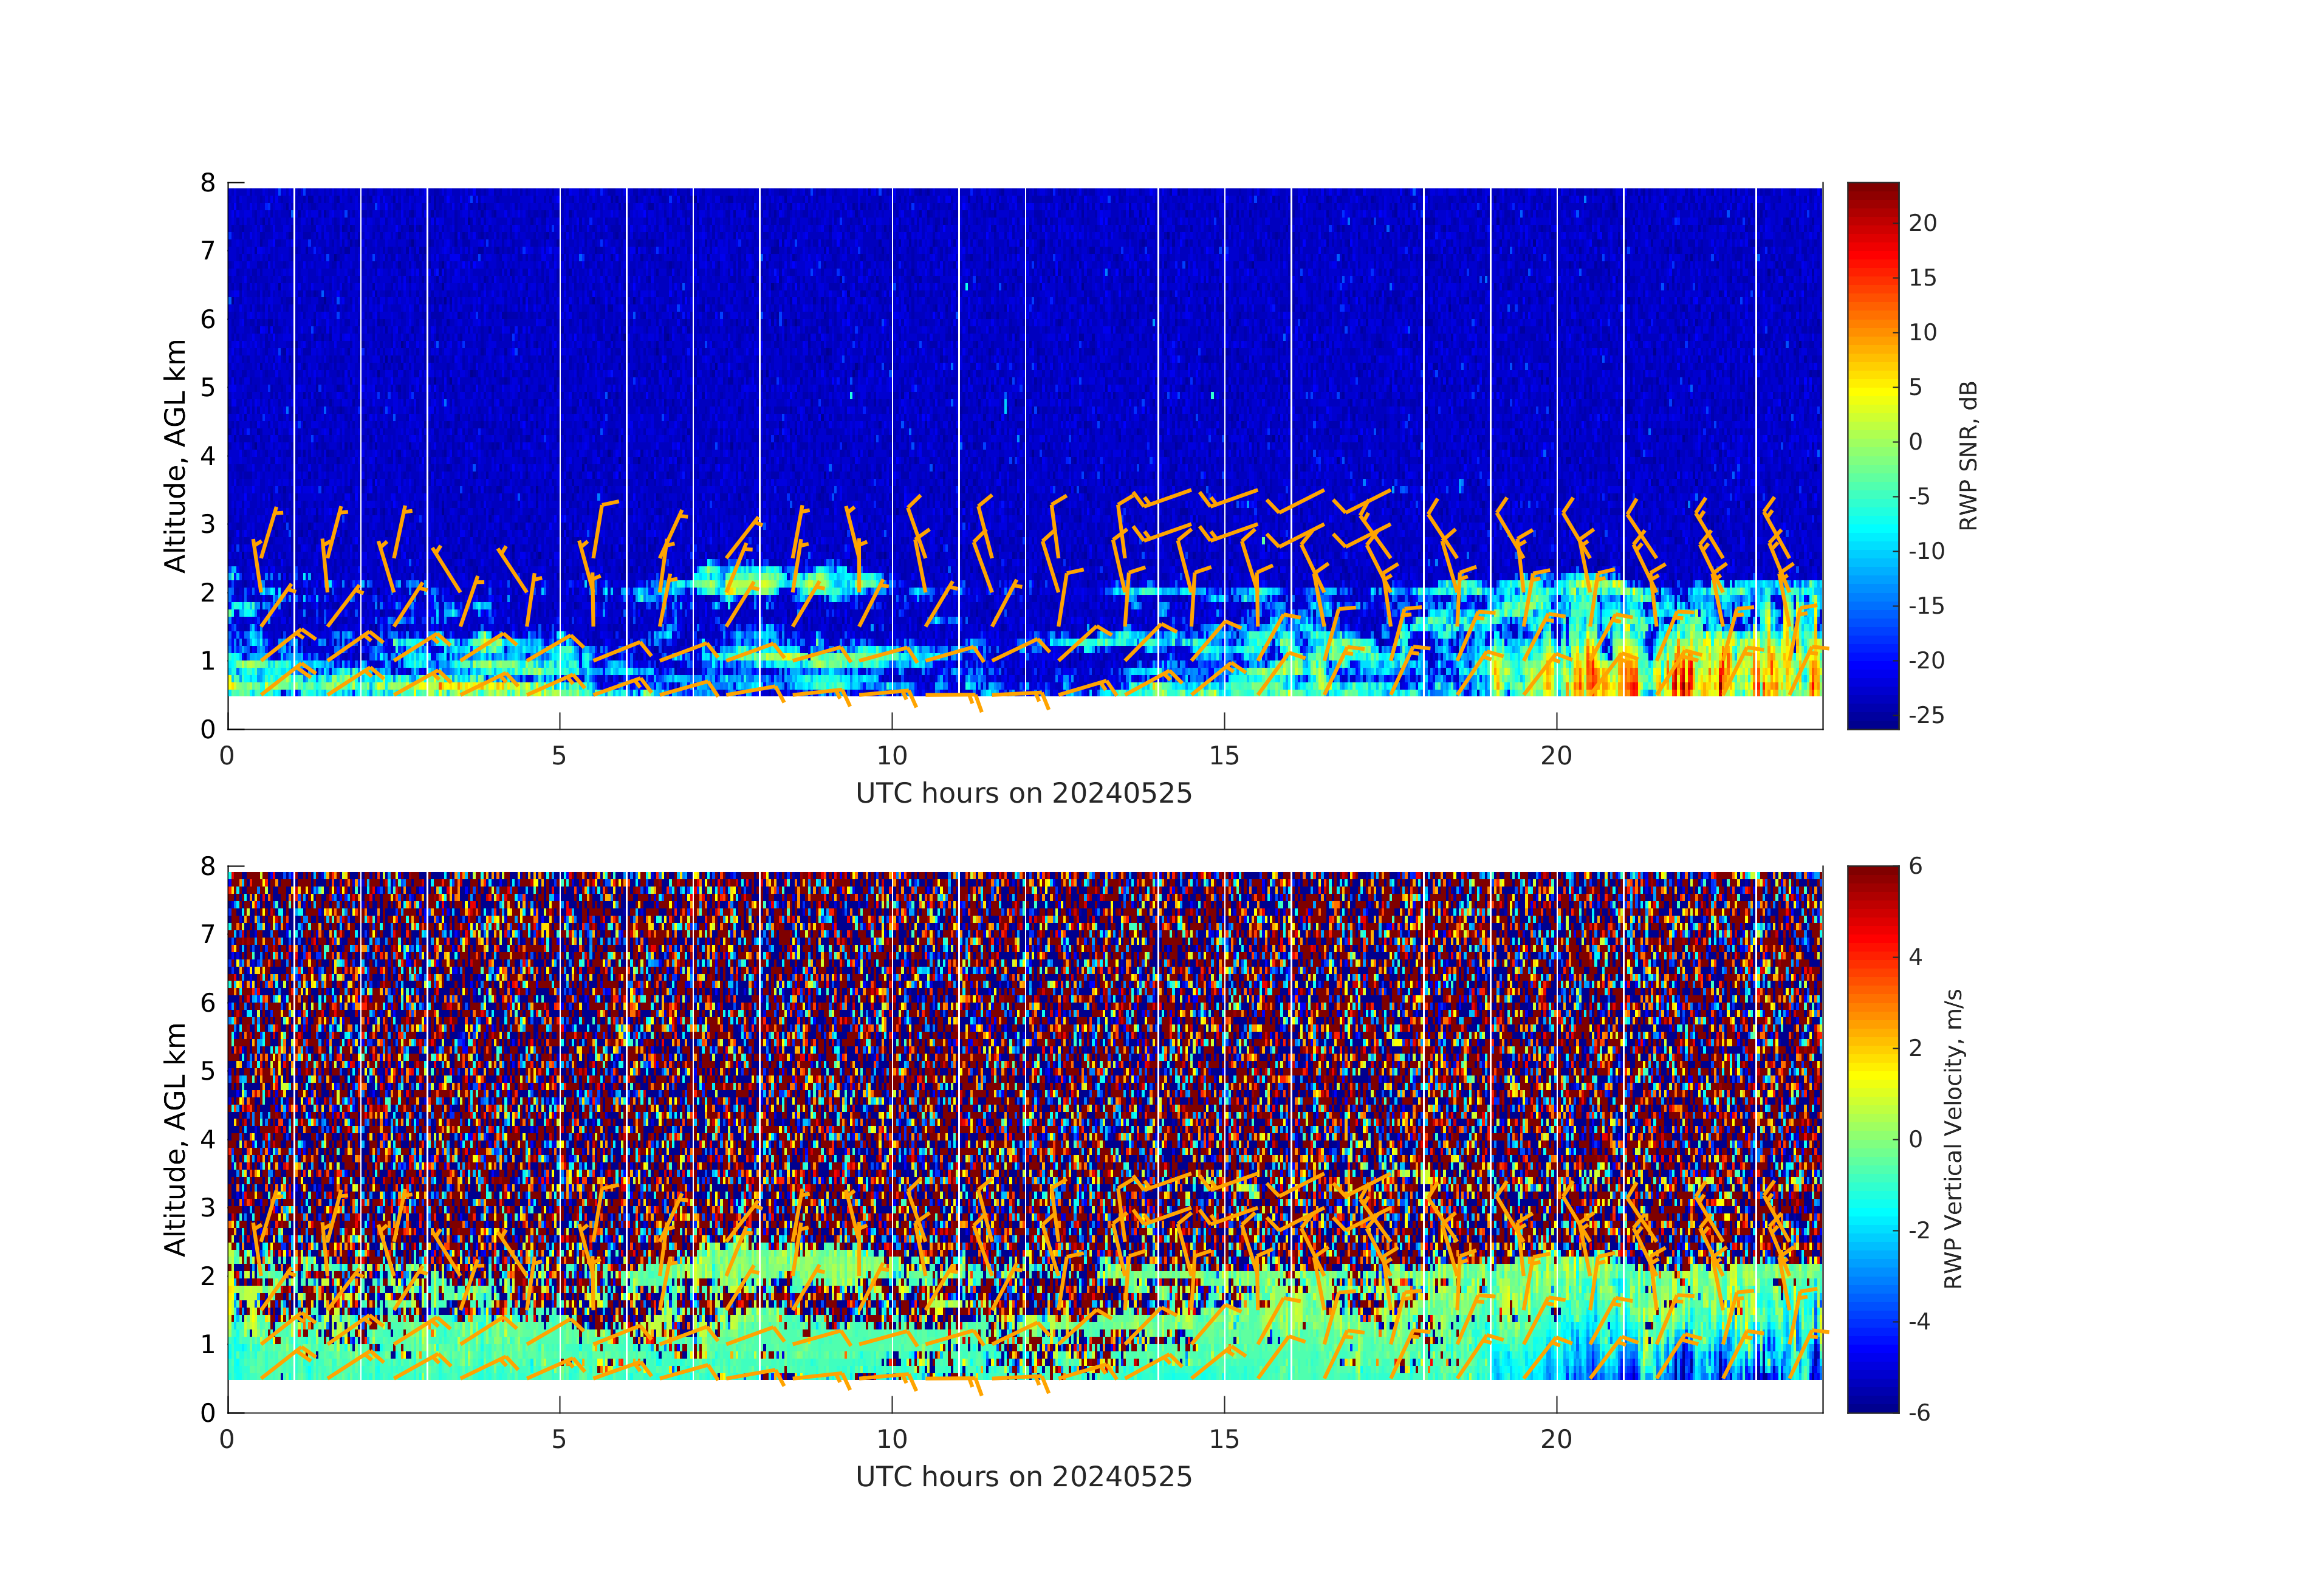Click y-axis tick label 4 of the velocity plot
The image size is (2324, 1595).
click(208, 1139)
